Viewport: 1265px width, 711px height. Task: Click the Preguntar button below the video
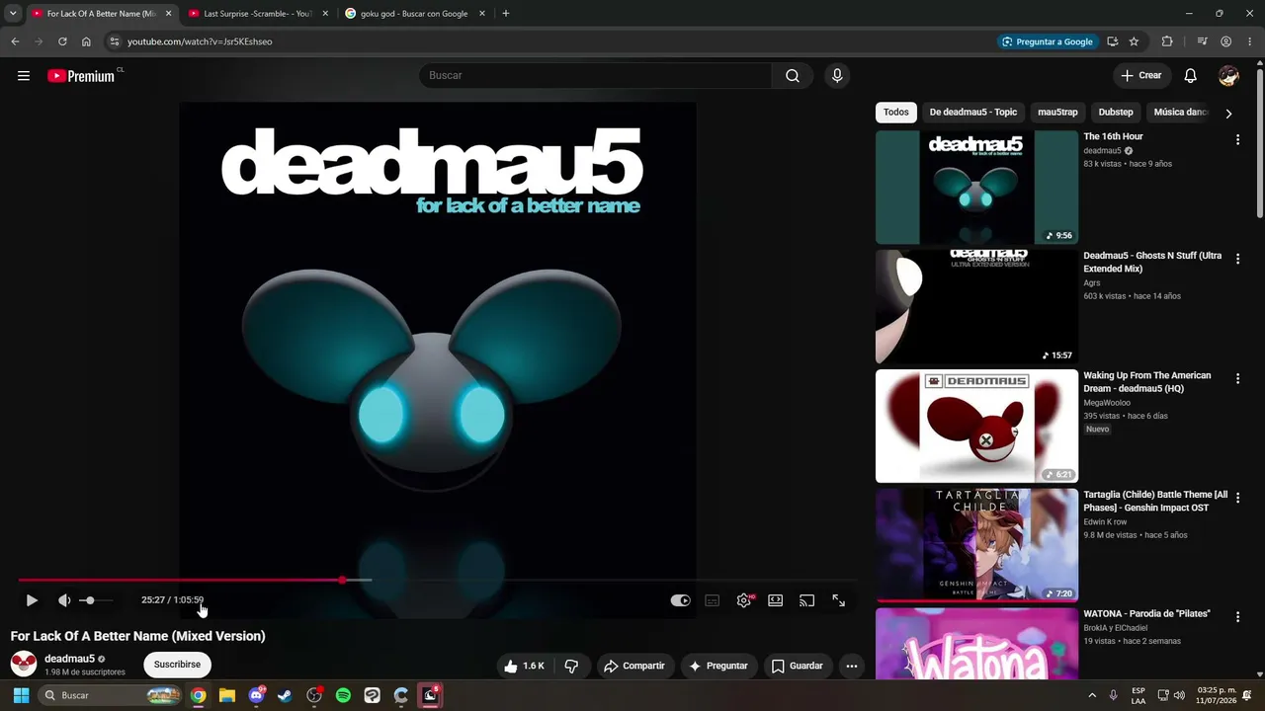tap(718, 666)
